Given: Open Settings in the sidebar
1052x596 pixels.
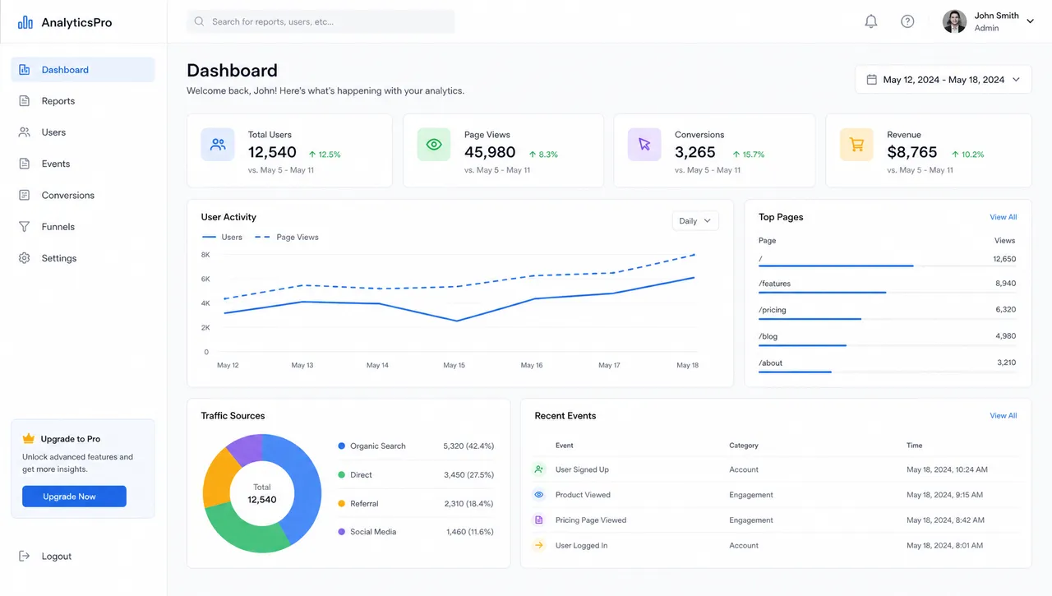Looking at the screenshot, I should tap(82, 258).
